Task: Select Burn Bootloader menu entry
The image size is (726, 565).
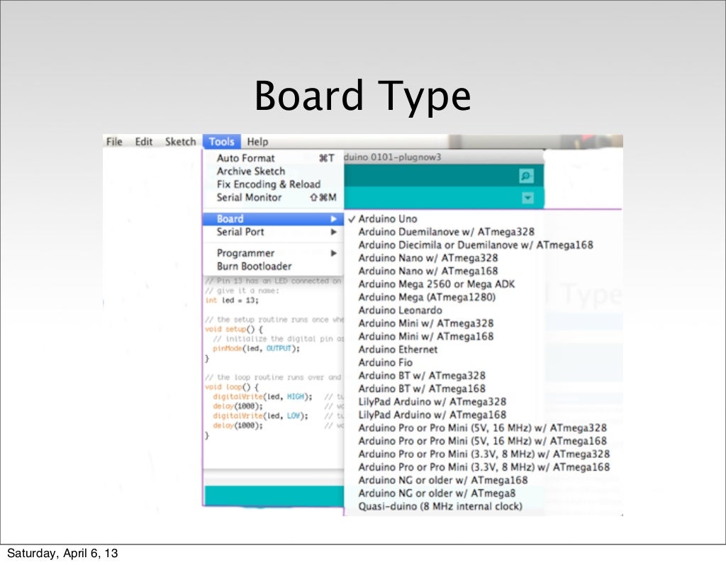Action: coord(273,267)
